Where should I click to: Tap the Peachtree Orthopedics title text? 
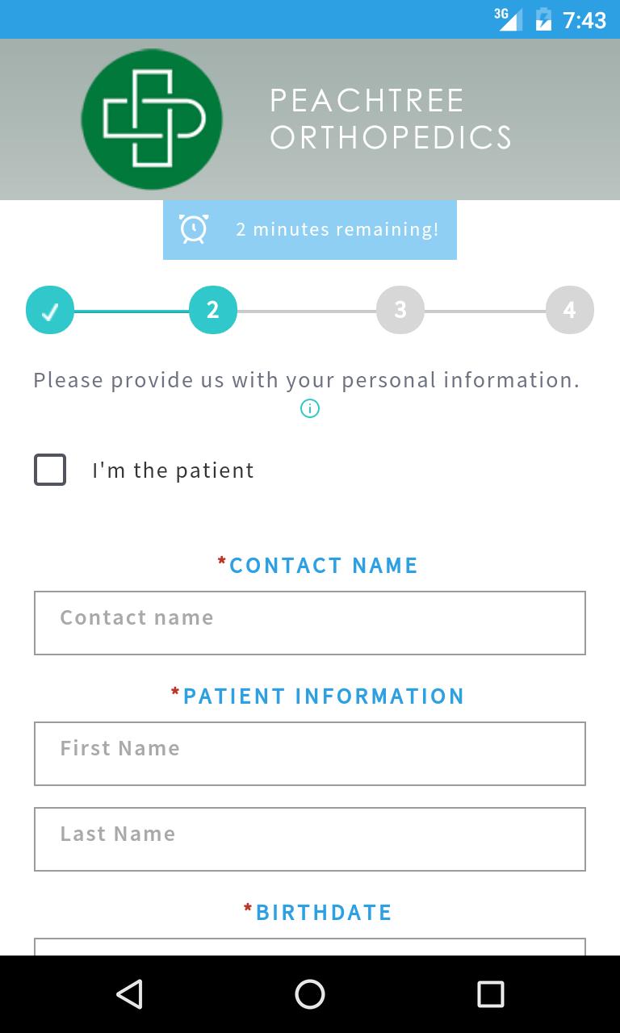click(x=391, y=119)
